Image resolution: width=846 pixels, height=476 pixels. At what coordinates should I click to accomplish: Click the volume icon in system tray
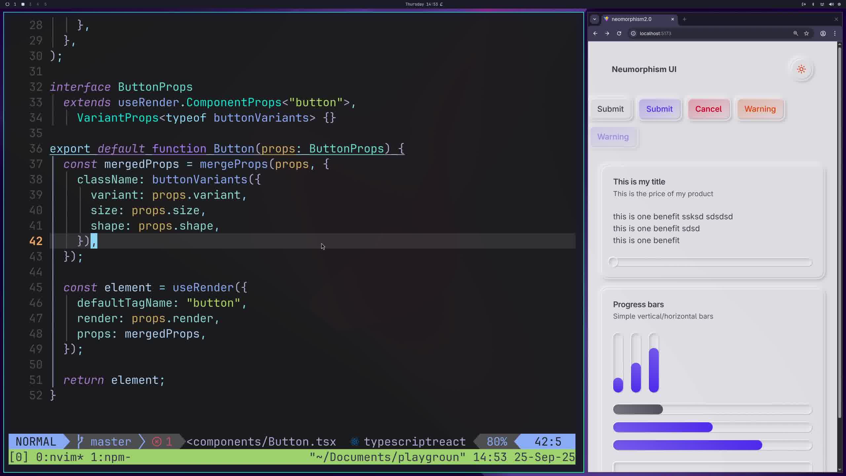[831, 4]
